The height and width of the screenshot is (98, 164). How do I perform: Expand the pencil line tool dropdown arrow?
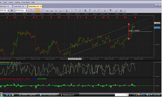click(x=102, y=10)
